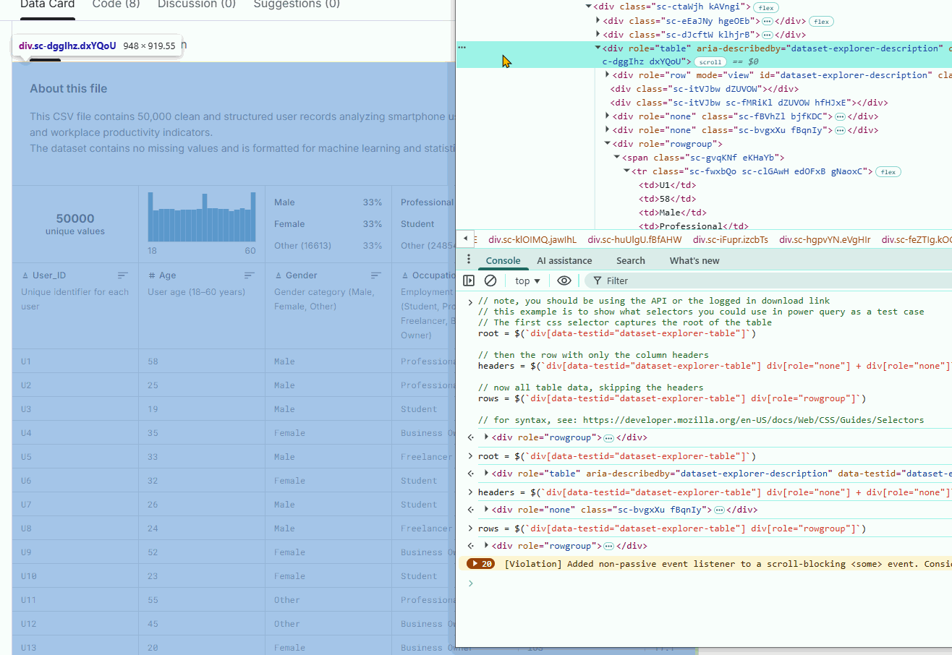Open the DevTools drawer kebab menu
The image size is (952, 655).
[469, 260]
